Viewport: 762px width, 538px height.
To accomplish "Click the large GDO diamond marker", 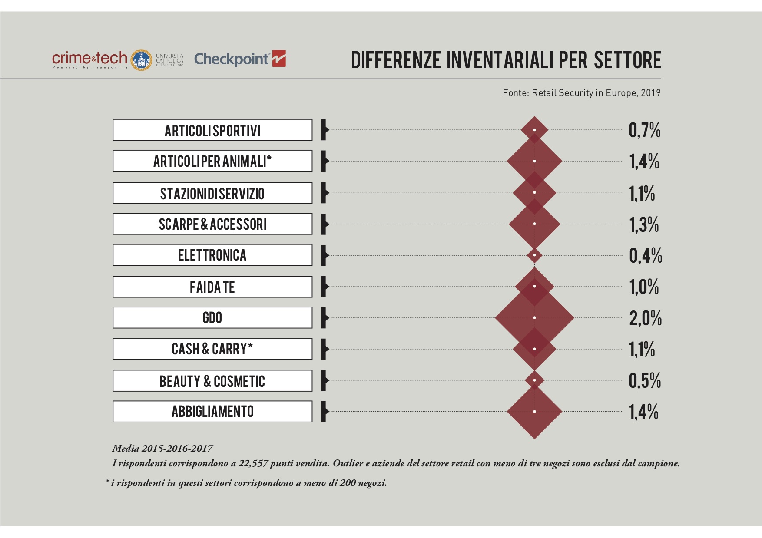I will 534,317.
